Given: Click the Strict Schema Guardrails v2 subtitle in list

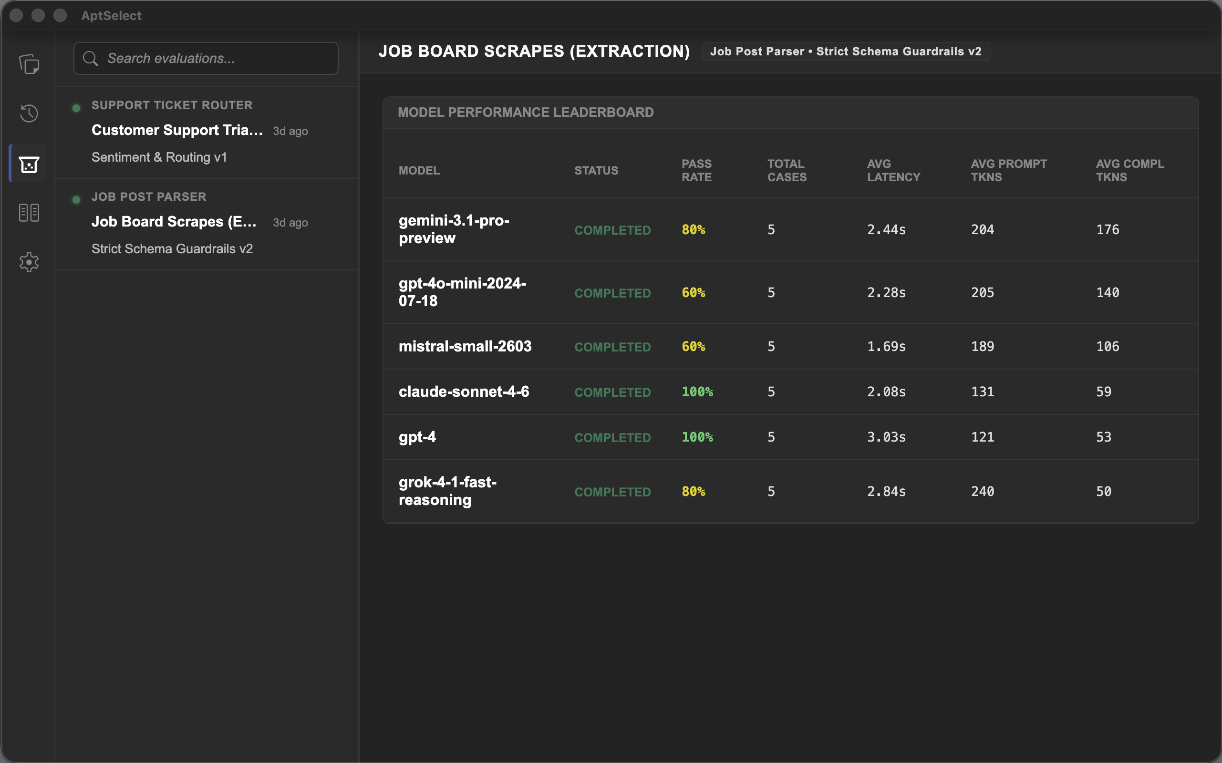Looking at the screenshot, I should [172, 249].
